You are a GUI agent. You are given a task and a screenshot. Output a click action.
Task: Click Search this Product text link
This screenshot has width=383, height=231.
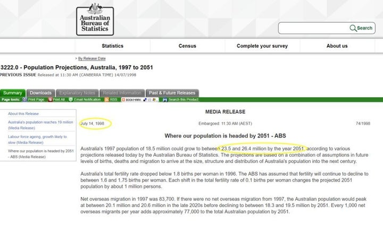[x=184, y=99]
